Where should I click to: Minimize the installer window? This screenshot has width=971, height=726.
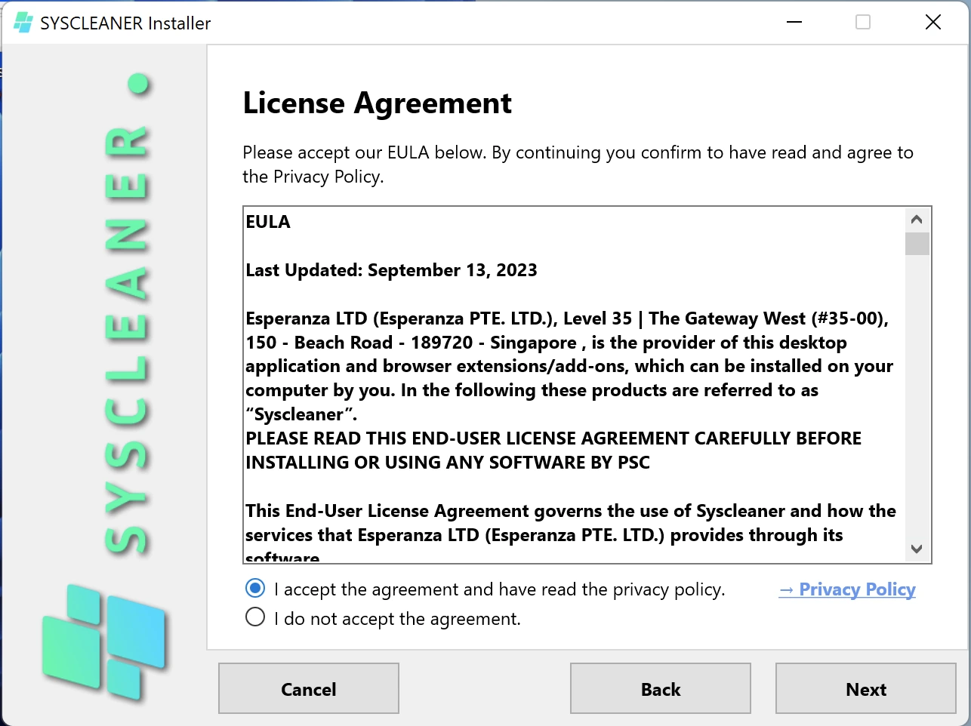[x=794, y=23]
